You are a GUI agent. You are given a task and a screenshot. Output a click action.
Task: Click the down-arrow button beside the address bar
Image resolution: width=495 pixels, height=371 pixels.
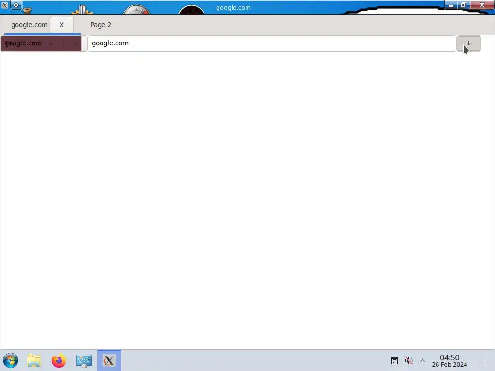[469, 43]
